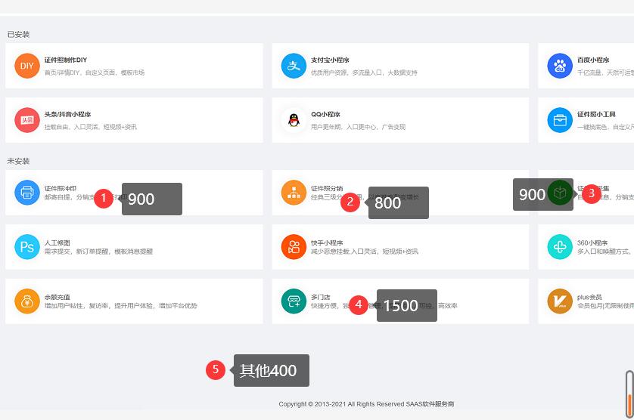634x420 pixels.
Task: Open the 证件照制作DIY title link
Action: pos(66,60)
